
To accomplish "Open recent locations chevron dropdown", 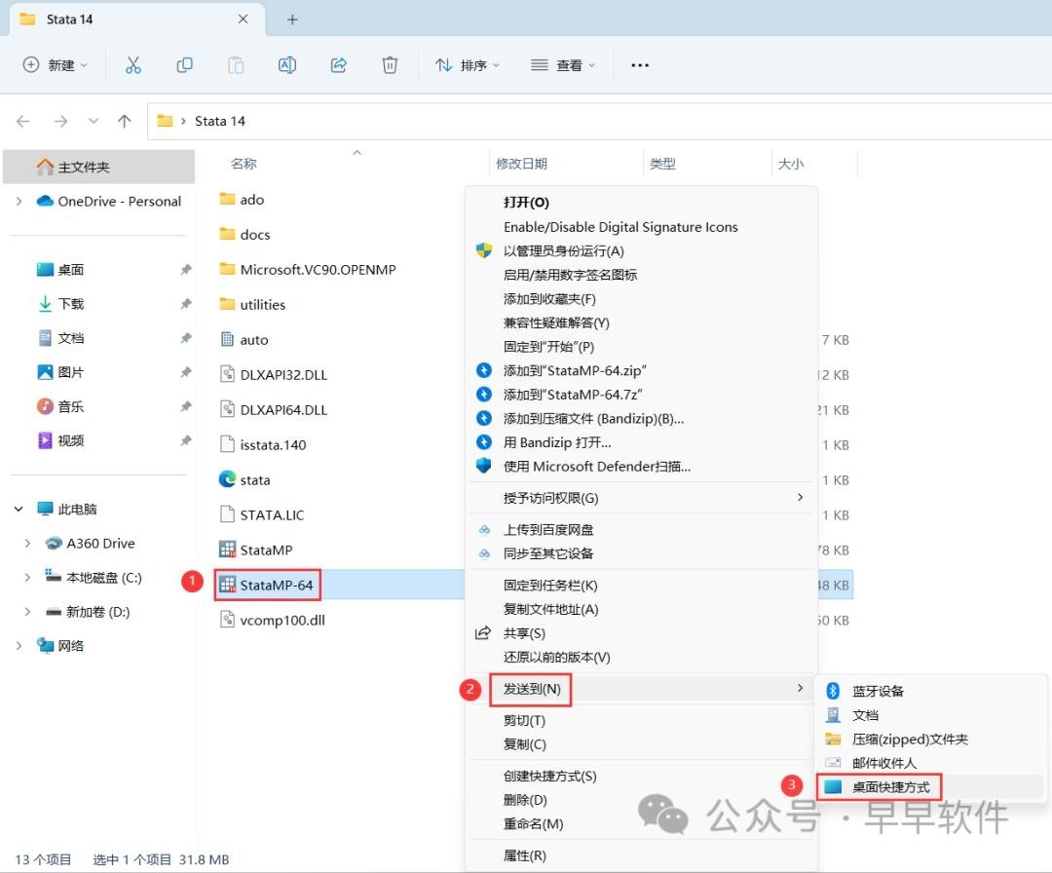I will [94, 122].
